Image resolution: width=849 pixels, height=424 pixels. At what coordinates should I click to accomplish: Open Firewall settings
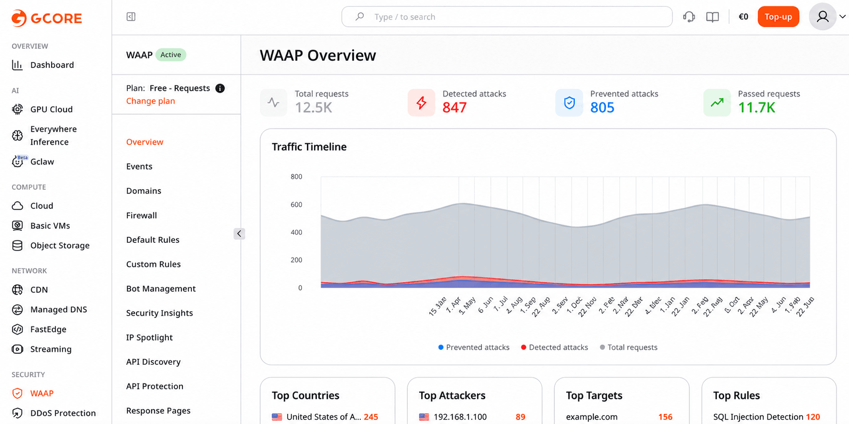[x=142, y=216]
